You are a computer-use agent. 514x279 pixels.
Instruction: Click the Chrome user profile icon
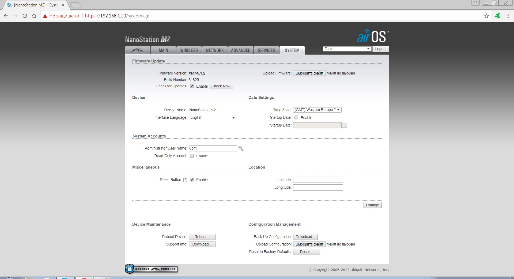point(475,3)
